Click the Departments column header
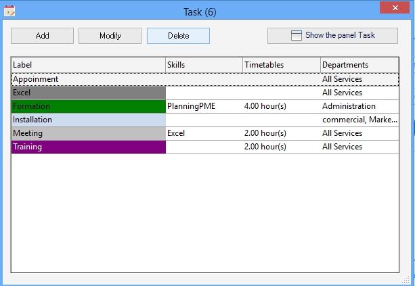This screenshot has height=286, width=415. [359, 65]
